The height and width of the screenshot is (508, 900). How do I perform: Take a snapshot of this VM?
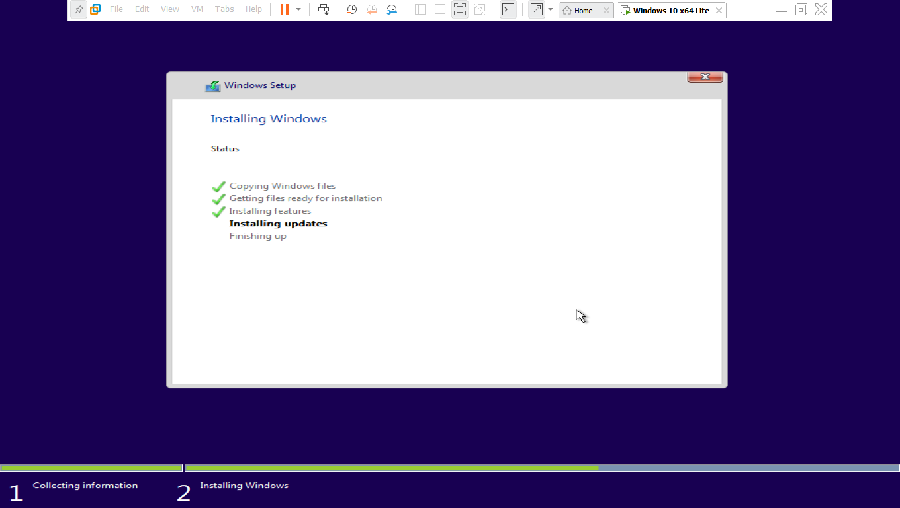click(351, 9)
